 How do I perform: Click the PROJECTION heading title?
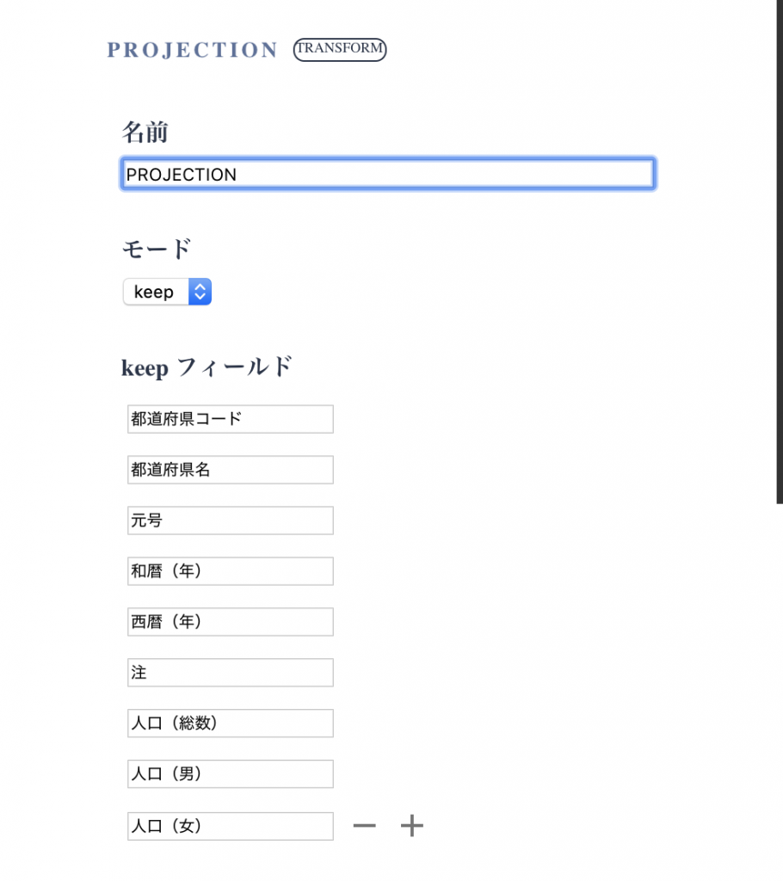192,50
